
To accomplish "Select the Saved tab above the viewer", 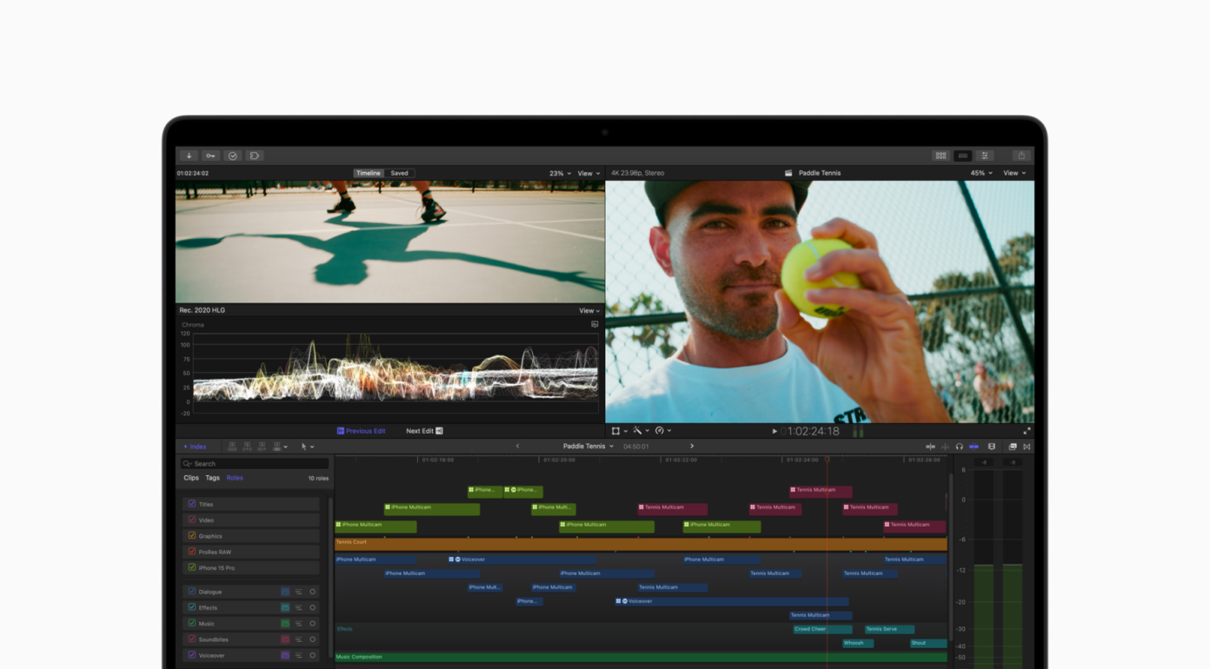I will 399,173.
